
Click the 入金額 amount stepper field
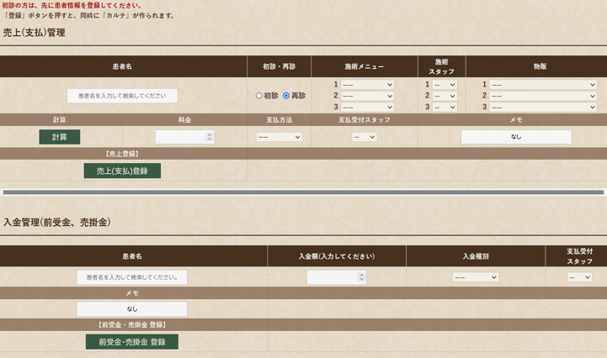(336, 277)
